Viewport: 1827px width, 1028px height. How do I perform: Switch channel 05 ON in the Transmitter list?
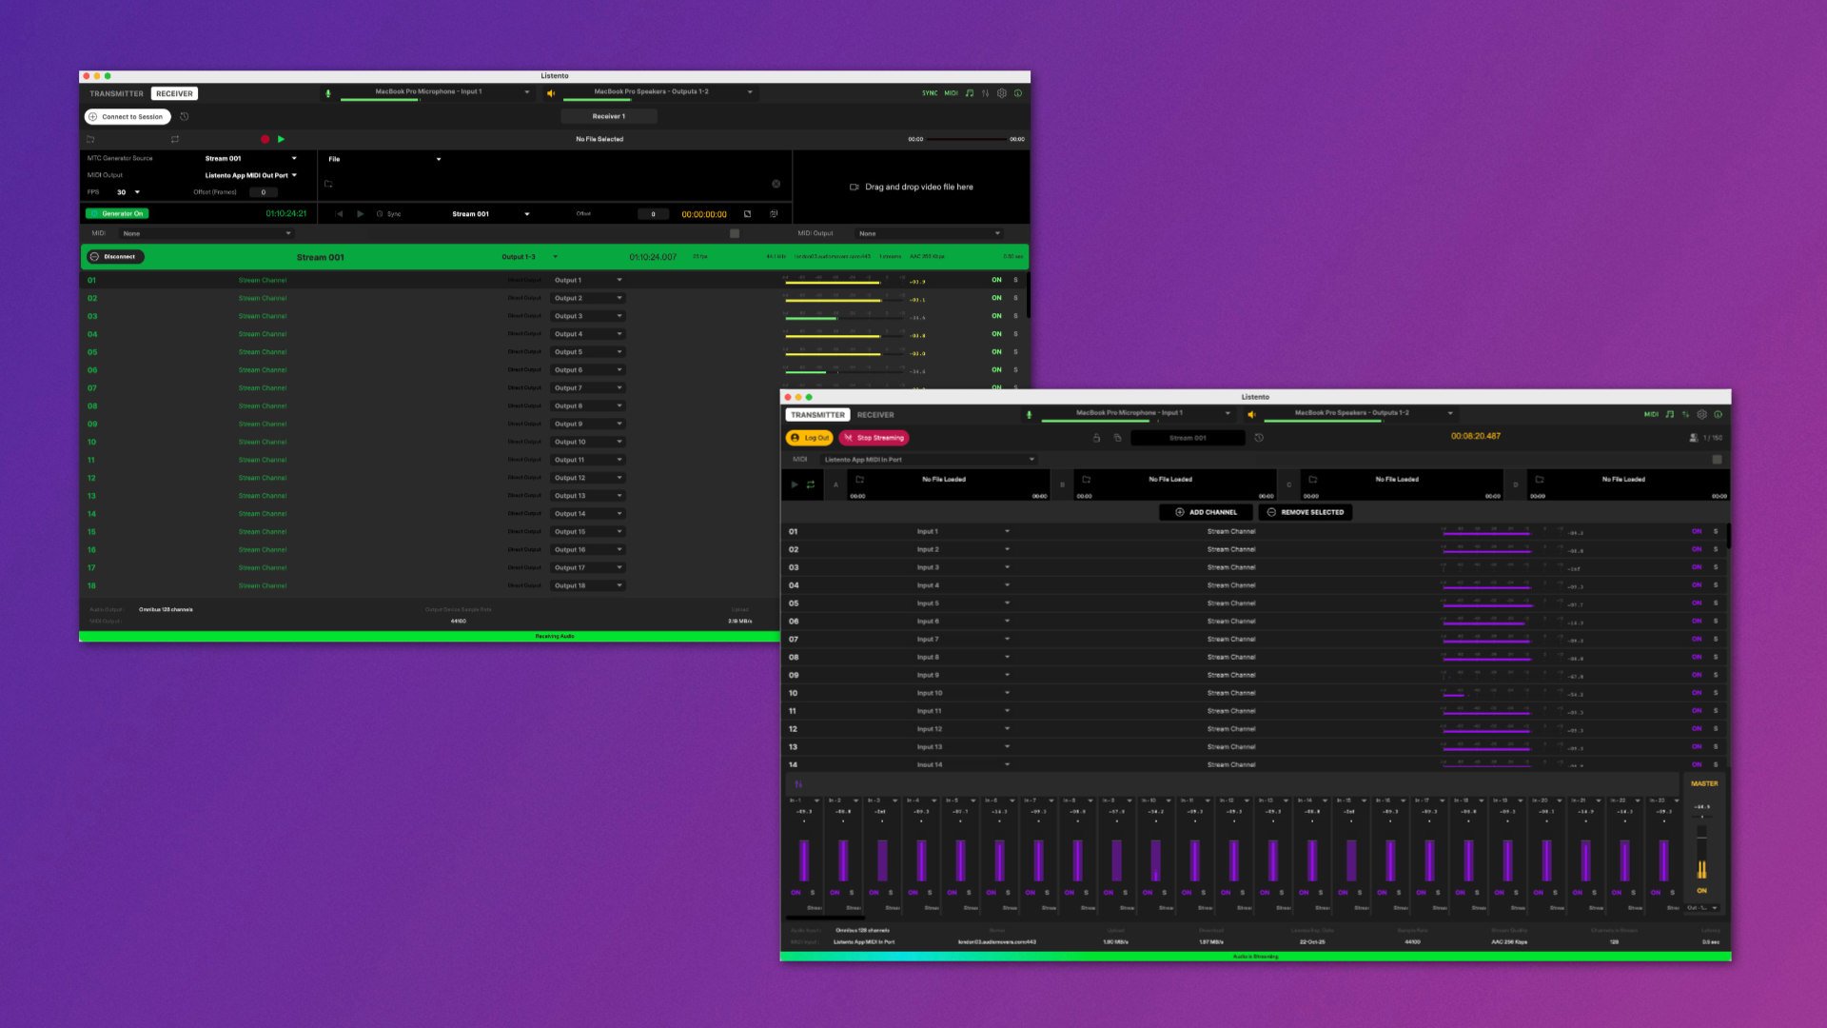(1697, 603)
